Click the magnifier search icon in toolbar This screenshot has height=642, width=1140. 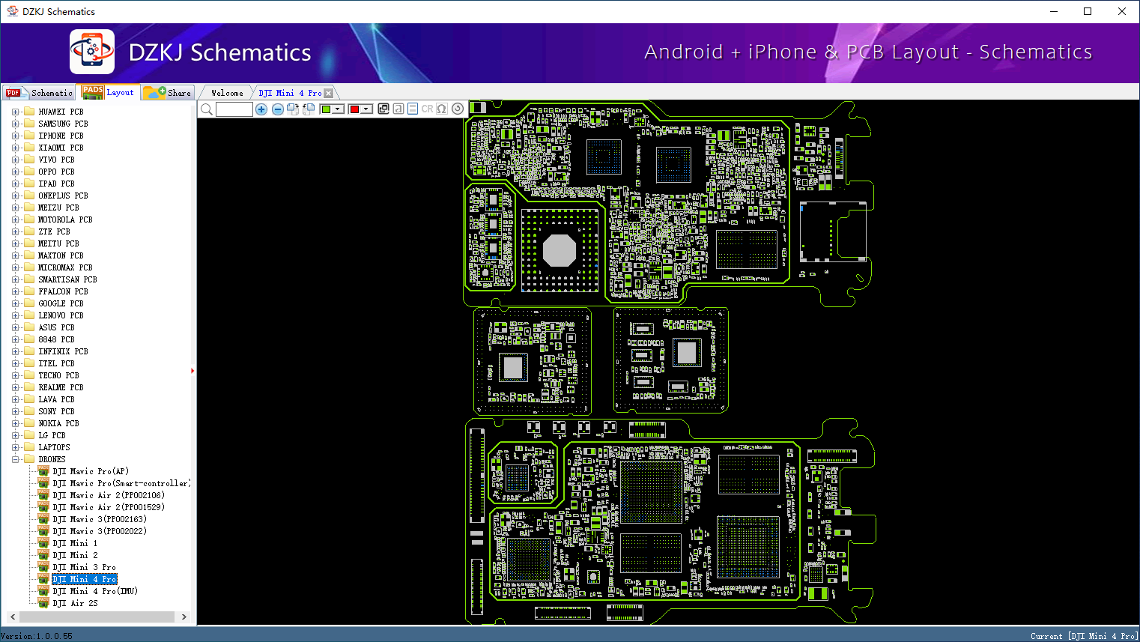[x=207, y=109]
